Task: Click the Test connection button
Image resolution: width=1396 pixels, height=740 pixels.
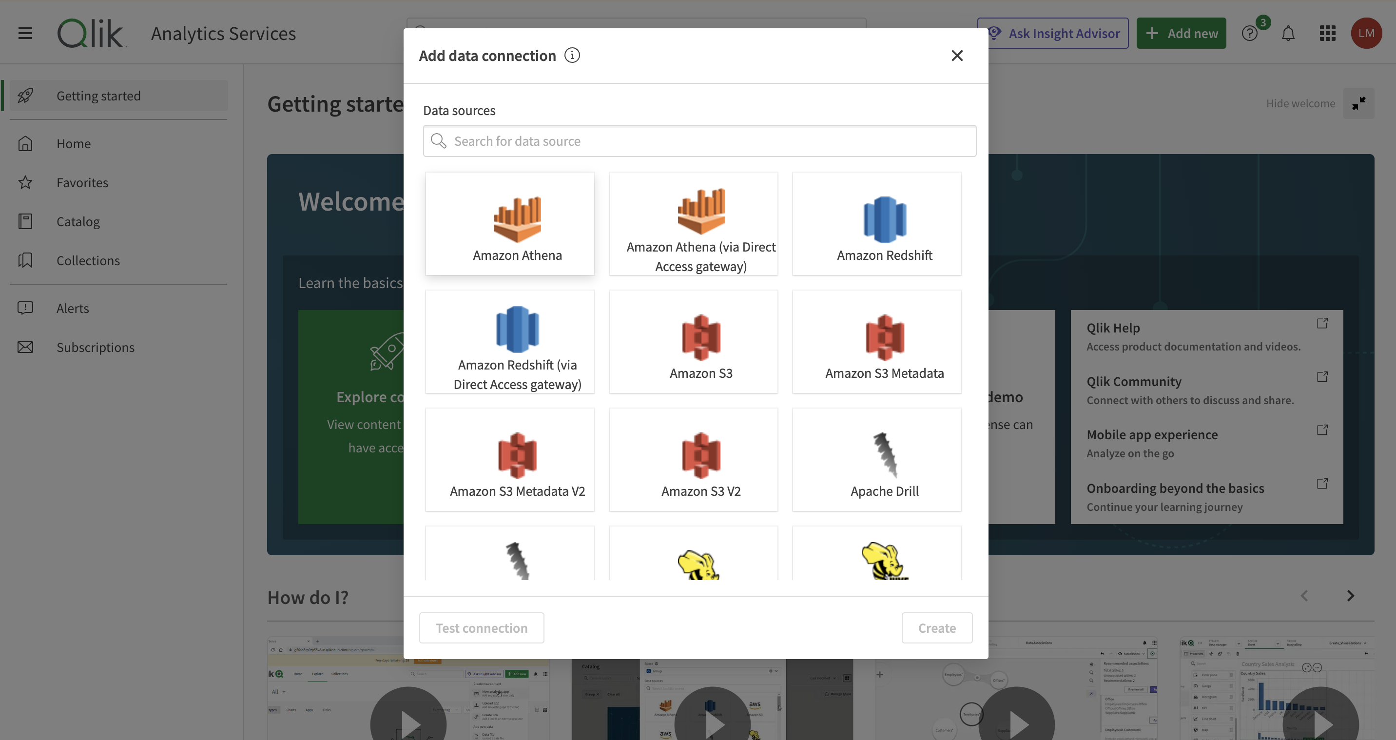Action: point(481,628)
